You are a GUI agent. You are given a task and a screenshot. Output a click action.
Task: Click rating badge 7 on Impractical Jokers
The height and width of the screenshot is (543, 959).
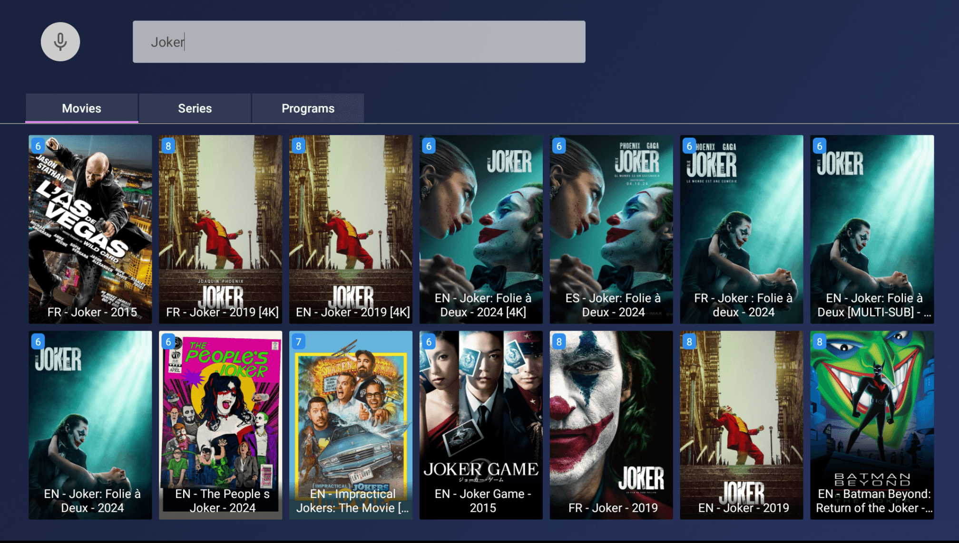pos(298,342)
